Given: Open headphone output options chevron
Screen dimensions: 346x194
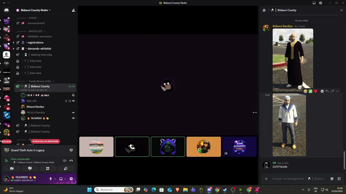Looking at the screenshot, I should pos(65,179).
